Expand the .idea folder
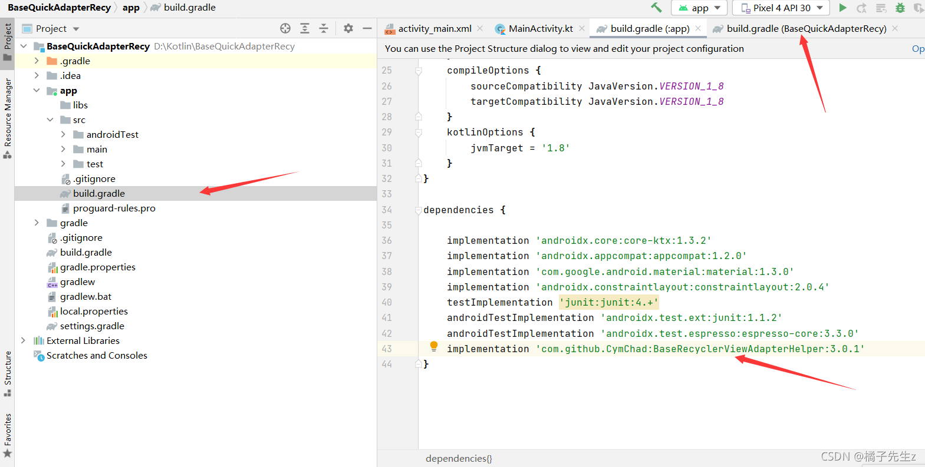925x467 pixels. 37,75
